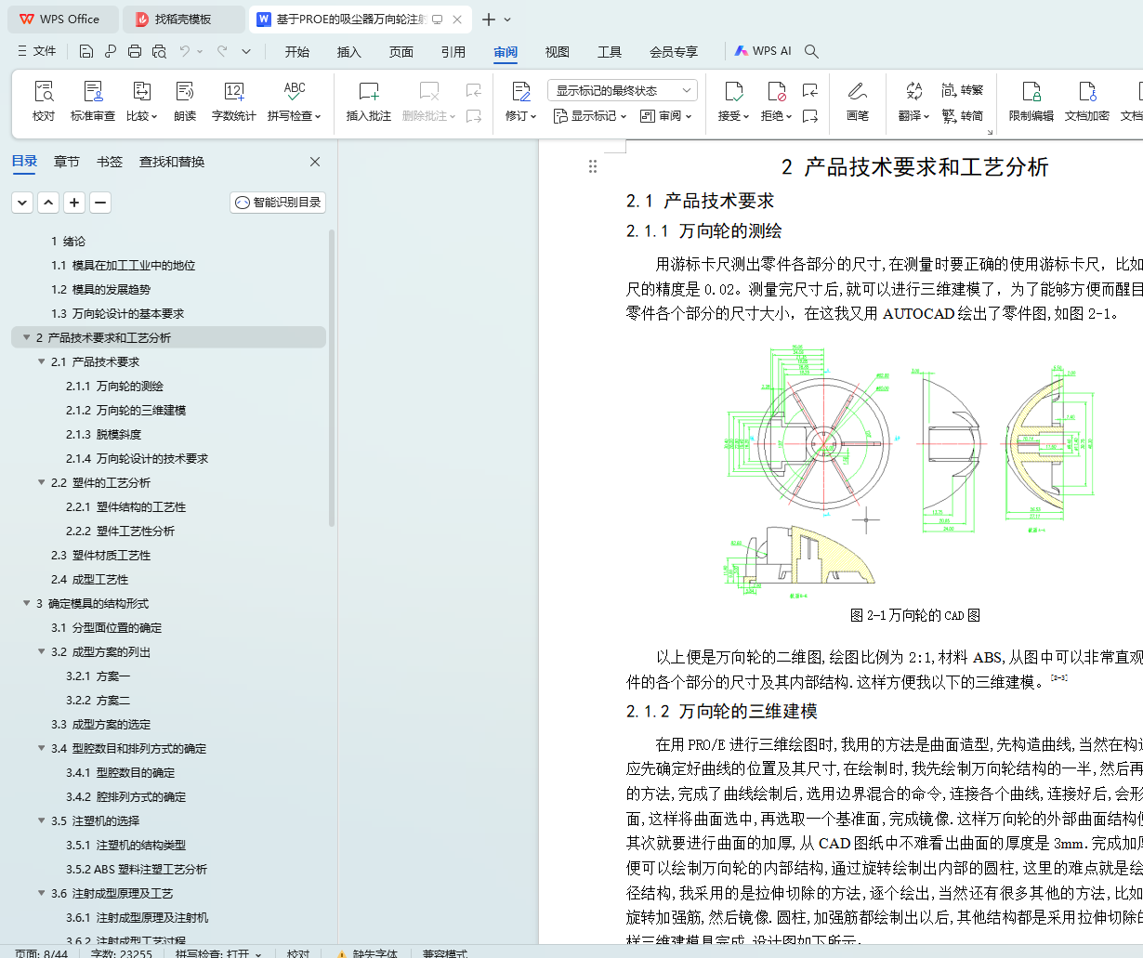
Task: Click the down chevron button in the outline panel
Action: pyautogui.click(x=22, y=202)
